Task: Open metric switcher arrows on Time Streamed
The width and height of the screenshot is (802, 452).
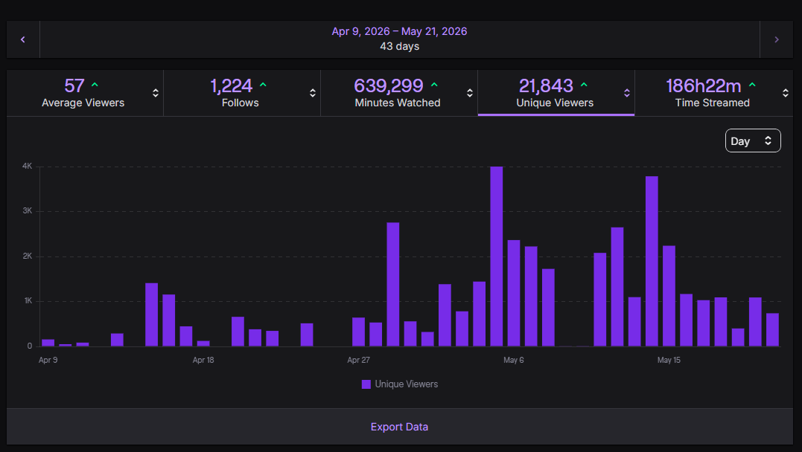Action: (785, 93)
